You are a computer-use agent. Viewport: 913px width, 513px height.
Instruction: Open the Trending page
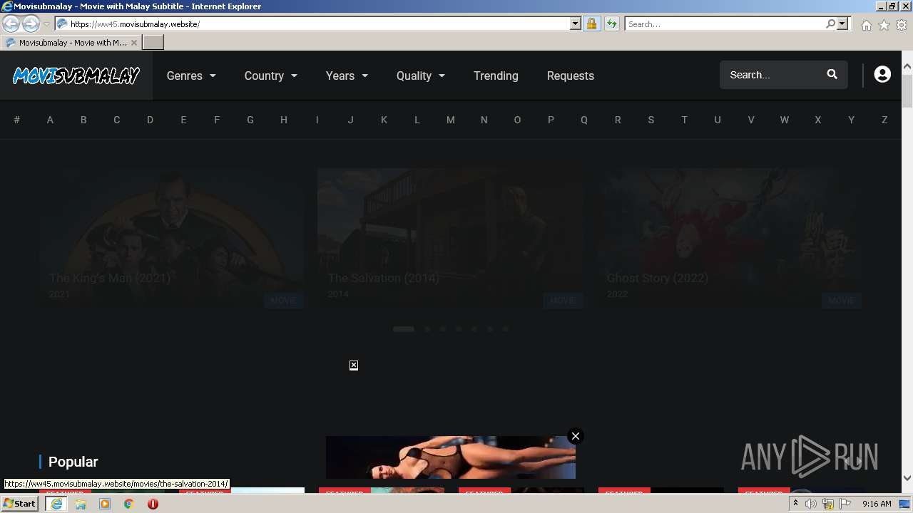(496, 76)
